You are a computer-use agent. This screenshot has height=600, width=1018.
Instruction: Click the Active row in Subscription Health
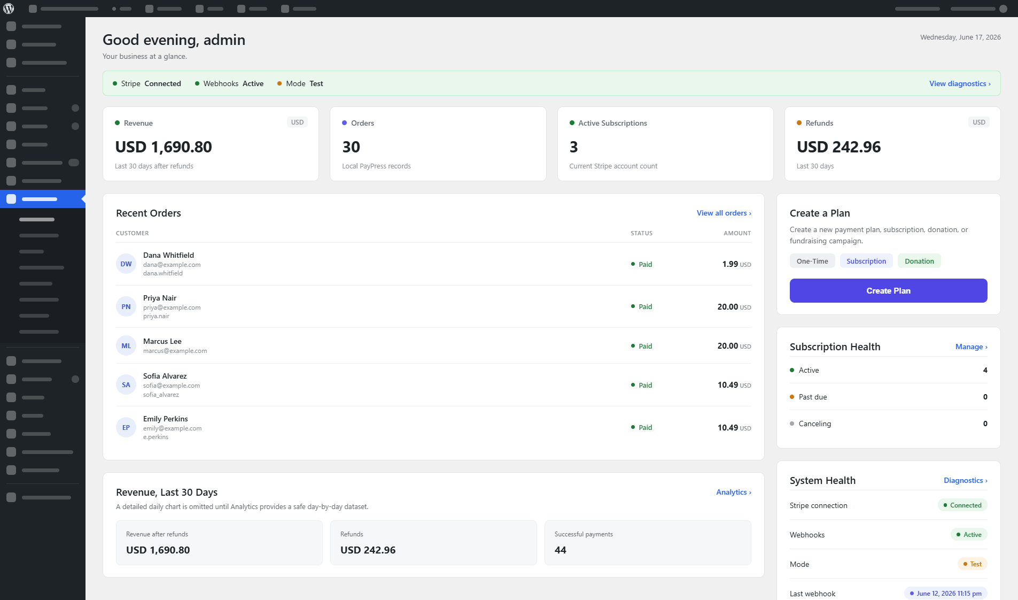point(888,370)
